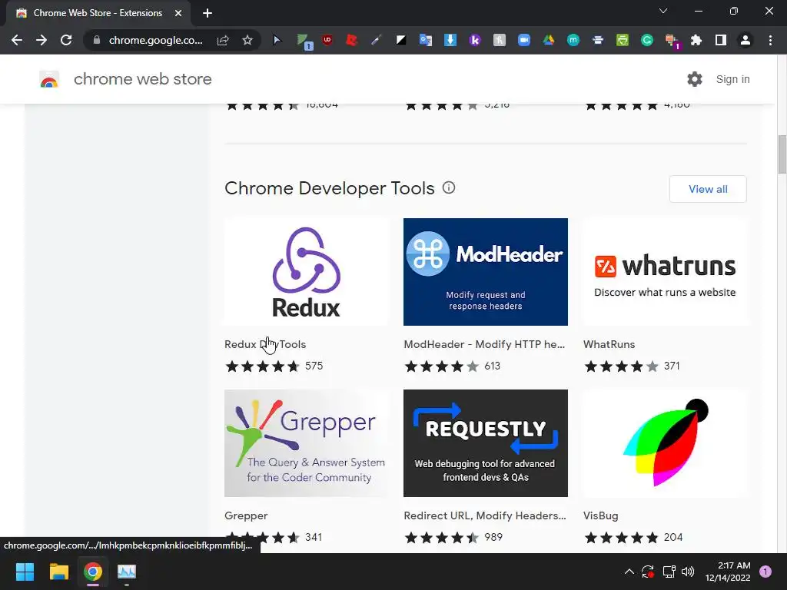
Task: Click the Google Drive extension icon
Action: pos(549,40)
